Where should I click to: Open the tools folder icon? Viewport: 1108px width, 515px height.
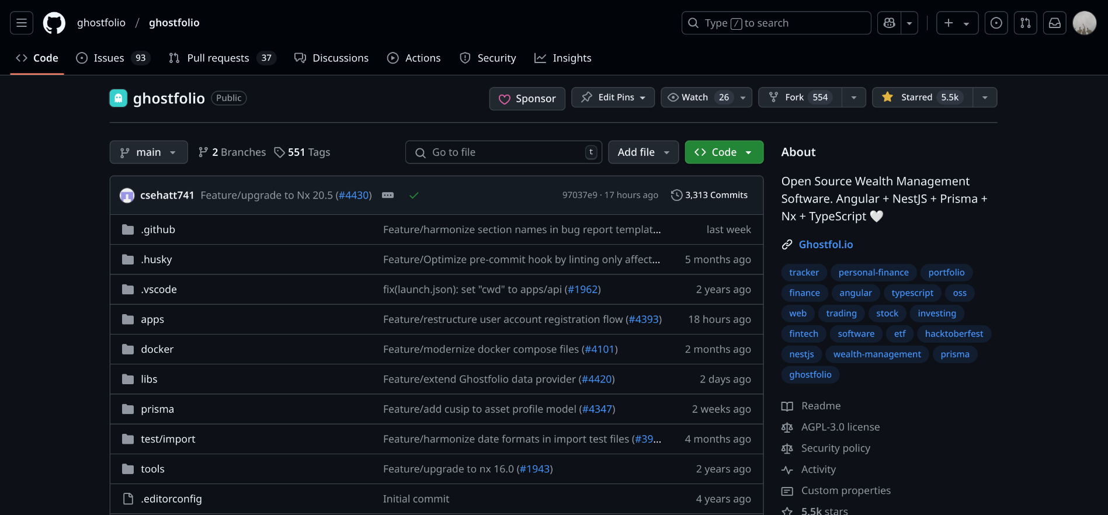point(128,469)
